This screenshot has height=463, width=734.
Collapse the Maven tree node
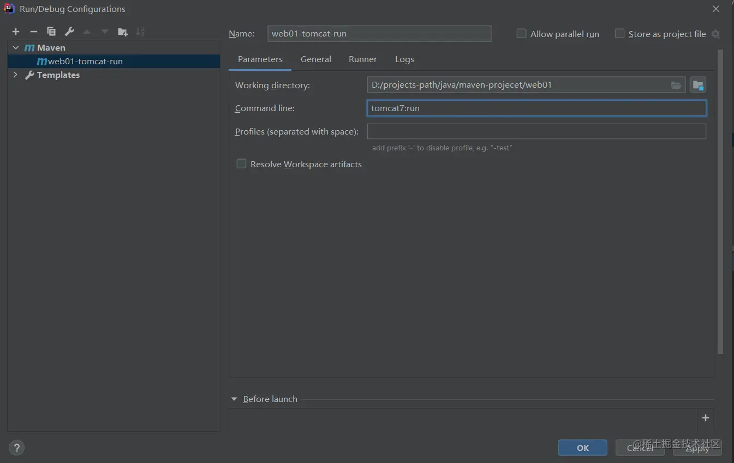pyautogui.click(x=16, y=48)
